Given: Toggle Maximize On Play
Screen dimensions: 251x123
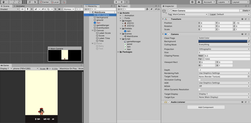Looking at the screenshot, I should (x=68, y=69).
